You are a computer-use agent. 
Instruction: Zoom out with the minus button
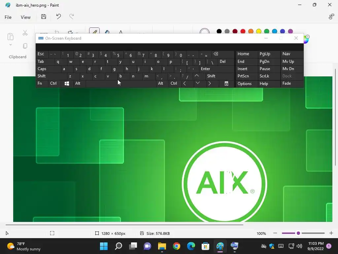[x=275, y=233]
